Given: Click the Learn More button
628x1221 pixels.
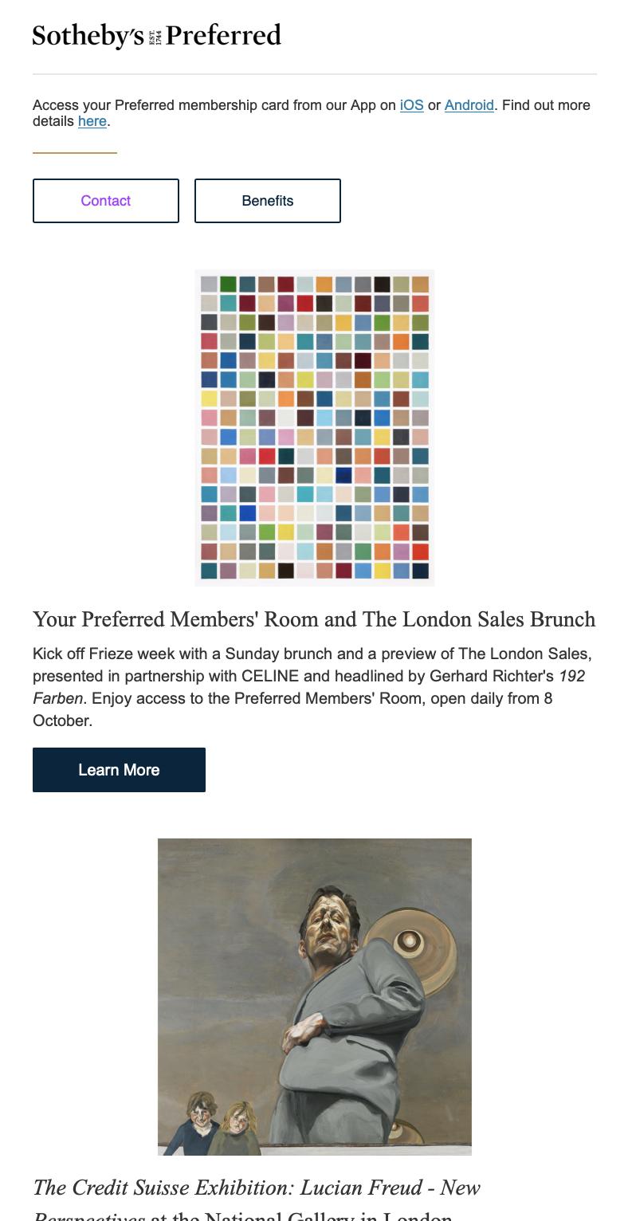Looking at the screenshot, I should point(119,770).
